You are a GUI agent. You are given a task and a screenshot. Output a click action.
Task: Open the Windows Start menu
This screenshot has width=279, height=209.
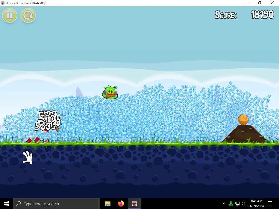pos(7,204)
